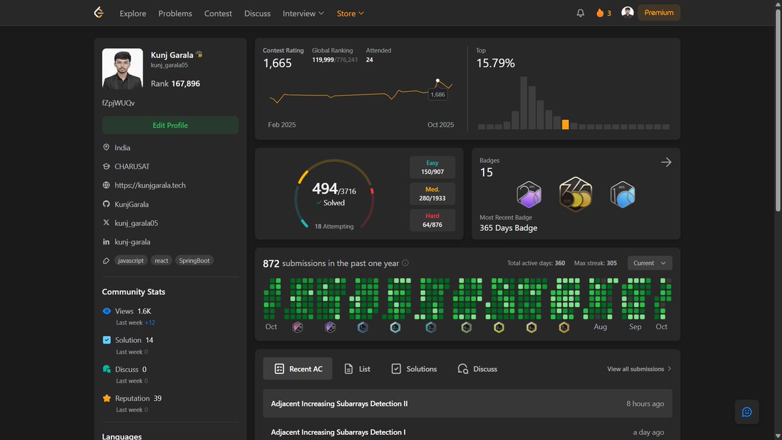782x440 pixels.
Task: Click the Edit Profile button
Action: tap(170, 125)
